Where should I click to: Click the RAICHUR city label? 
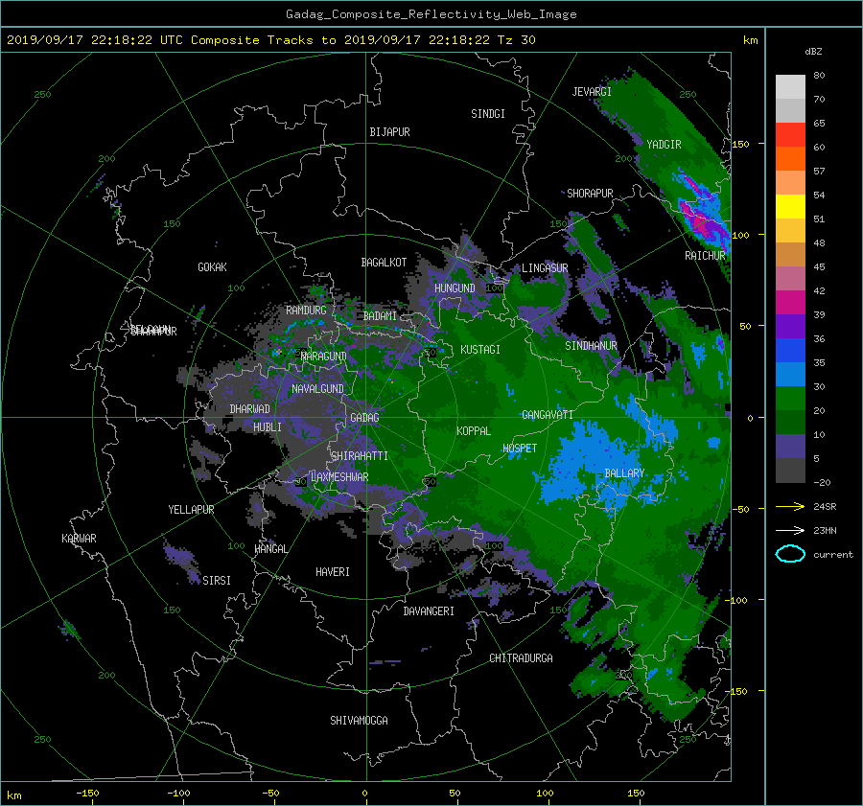pyautogui.click(x=705, y=256)
